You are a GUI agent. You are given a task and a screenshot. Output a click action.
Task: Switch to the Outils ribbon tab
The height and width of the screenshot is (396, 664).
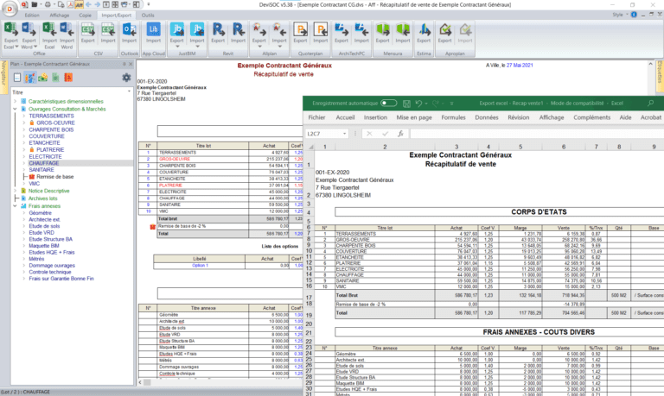tap(149, 15)
